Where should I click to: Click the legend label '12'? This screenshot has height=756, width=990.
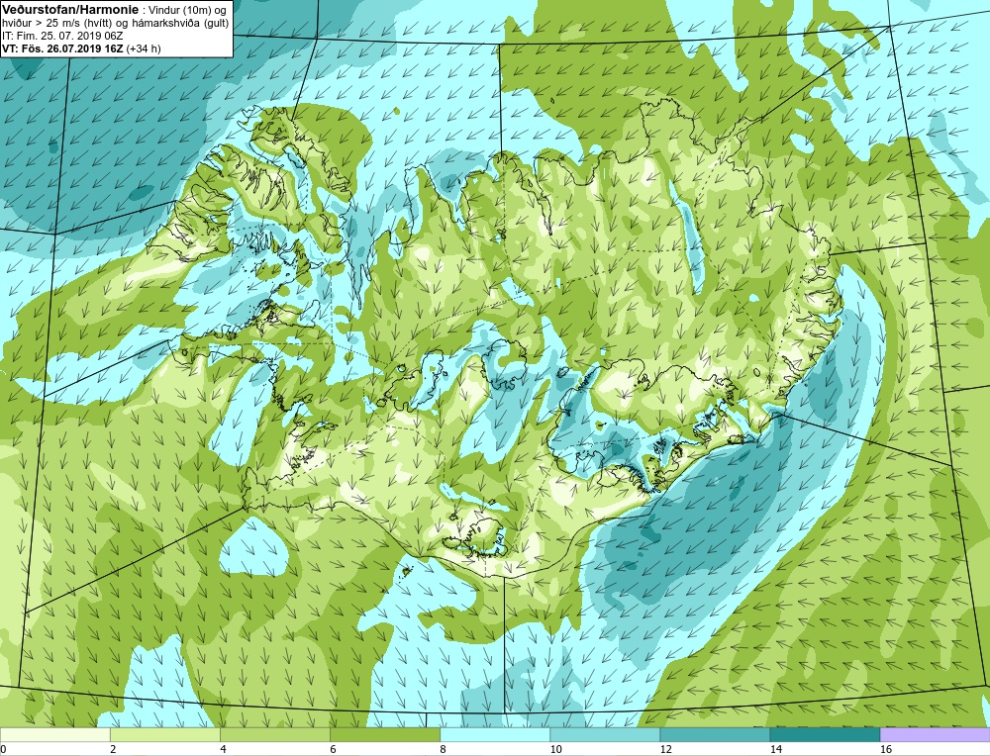point(665,749)
